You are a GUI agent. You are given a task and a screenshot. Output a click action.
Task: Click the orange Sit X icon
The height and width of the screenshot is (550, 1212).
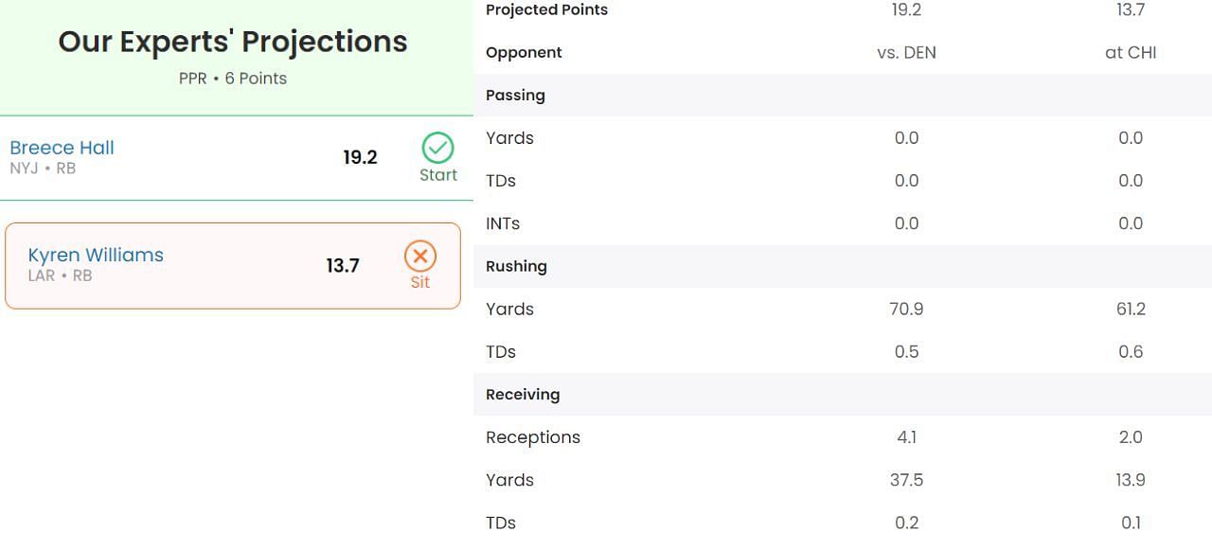point(420,256)
